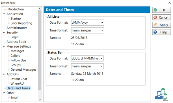The height and width of the screenshot is (103, 173).
Task: Click the tree scrollbar down arrow
Action: coord(40,100)
